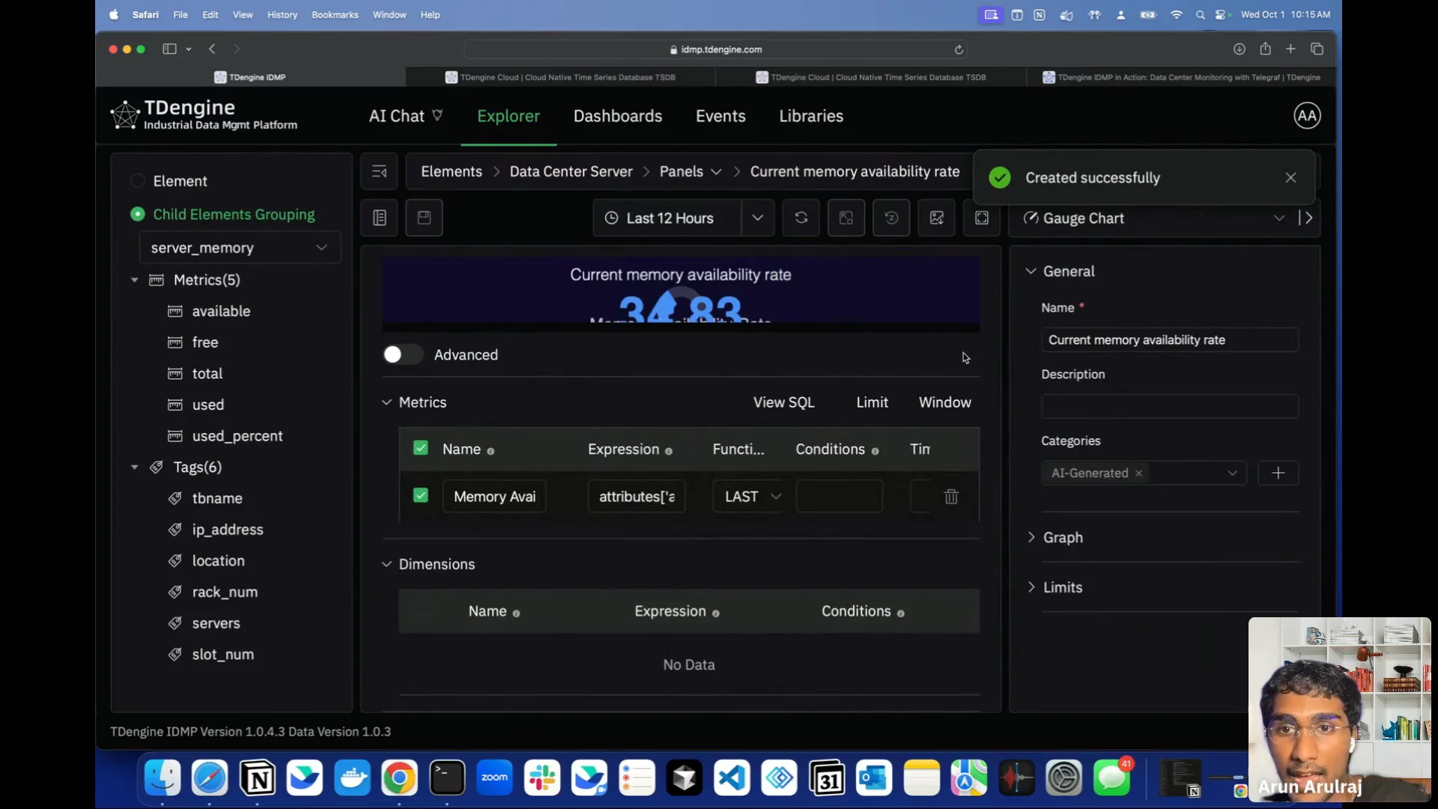Switch to the Dashboards tab
Image resolution: width=1438 pixels, height=809 pixels.
pyautogui.click(x=617, y=116)
